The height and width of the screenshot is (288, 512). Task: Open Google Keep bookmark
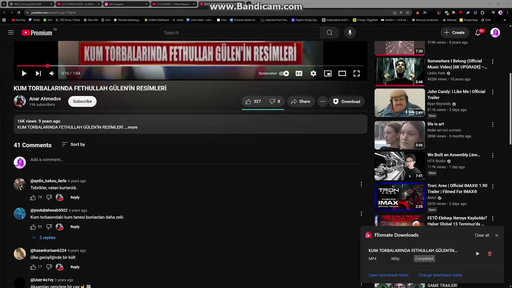(468, 20)
